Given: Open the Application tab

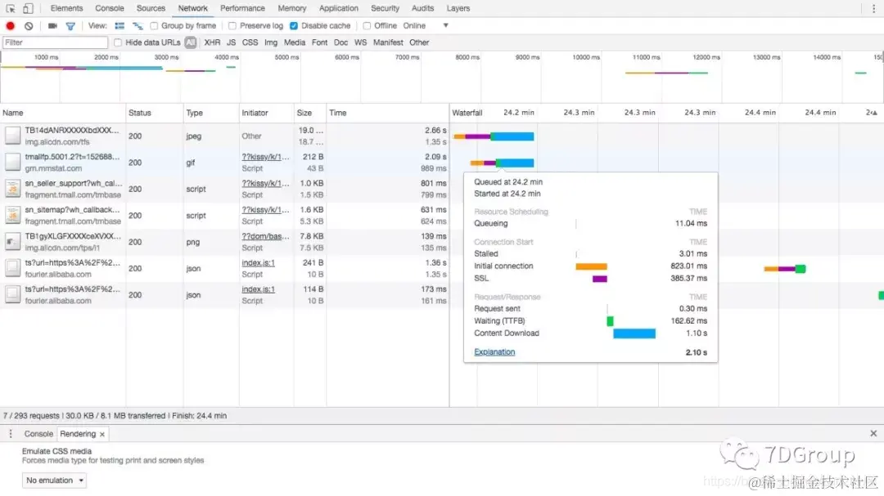Looking at the screenshot, I should tap(339, 8).
